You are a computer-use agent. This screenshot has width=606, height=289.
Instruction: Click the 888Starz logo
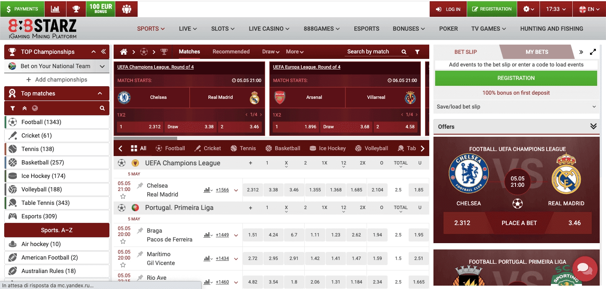point(43,29)
